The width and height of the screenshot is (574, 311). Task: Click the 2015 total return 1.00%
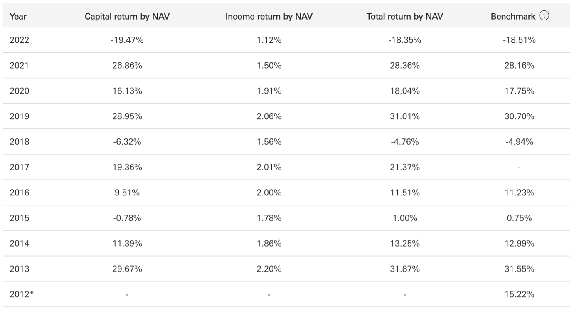[405, 218]
